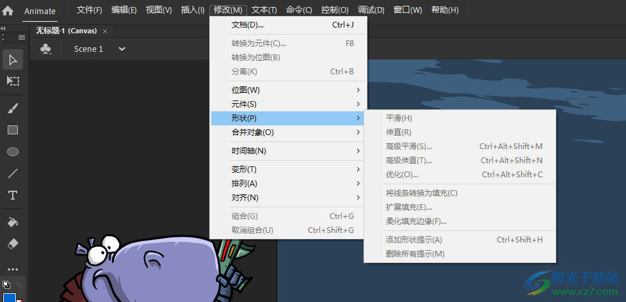Select the Eraser tool
This screenshot has height=302, width=626.
coord(13,244)
